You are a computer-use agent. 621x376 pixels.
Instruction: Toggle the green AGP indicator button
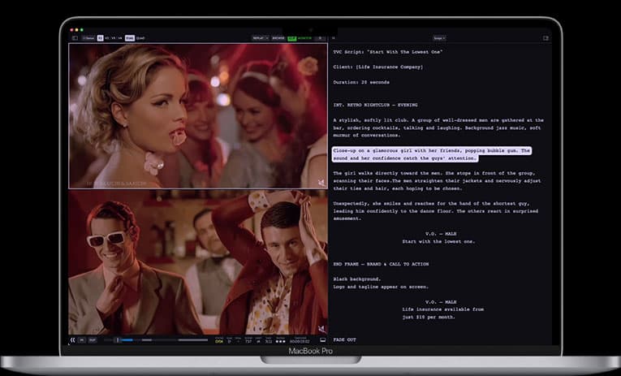click(x=292, y=37)
